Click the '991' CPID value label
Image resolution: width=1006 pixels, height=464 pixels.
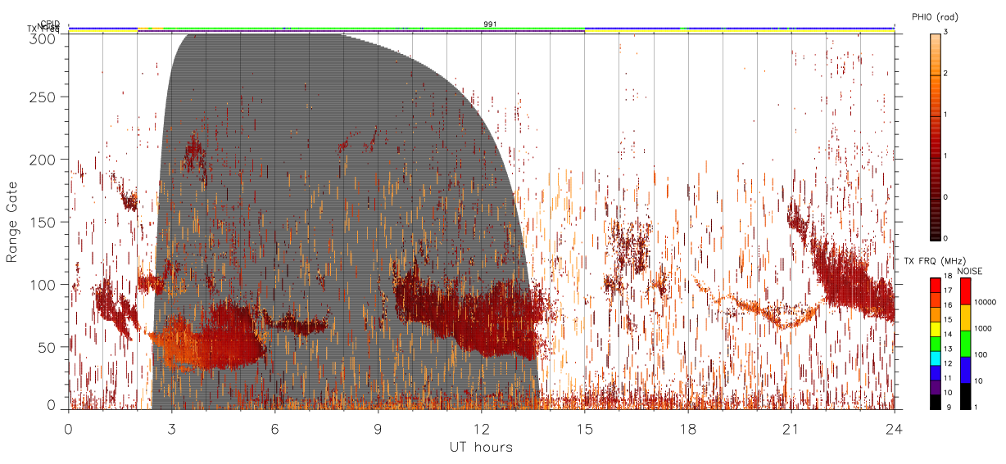pos(490,25)
